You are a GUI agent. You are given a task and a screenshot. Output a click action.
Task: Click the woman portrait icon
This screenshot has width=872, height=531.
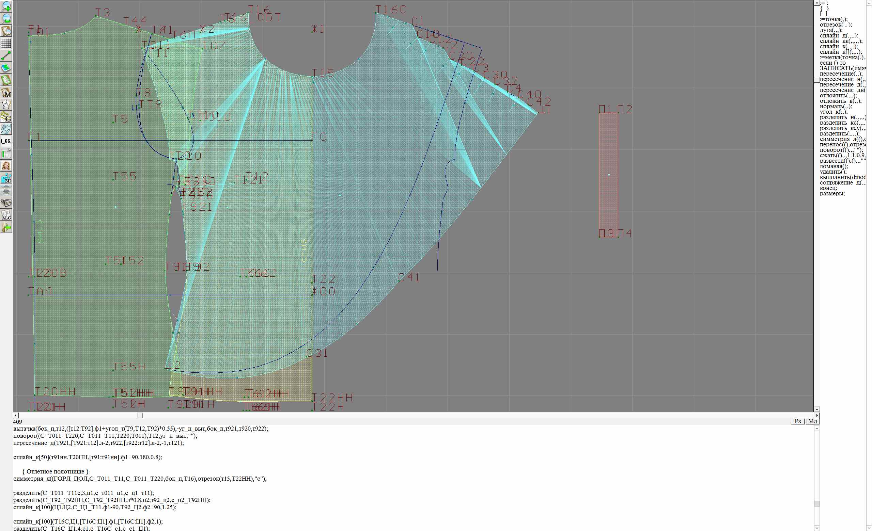pyautogui.click(x=6, y=166)
